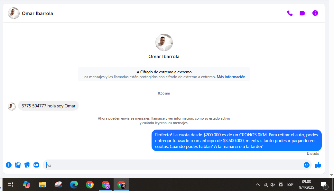Click the 8:55 am timestamp
This screenshot has height=191, width=334.
click(x=164, y=93)
